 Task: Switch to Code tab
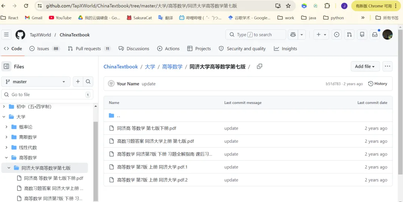(13, 48)
